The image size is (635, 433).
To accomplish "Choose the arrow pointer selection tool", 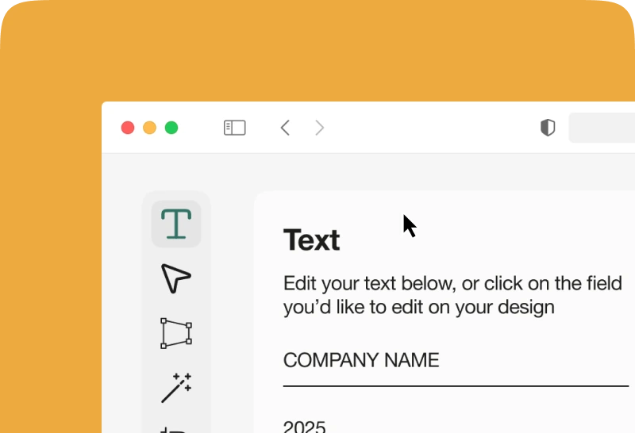I will pos(176,278).
